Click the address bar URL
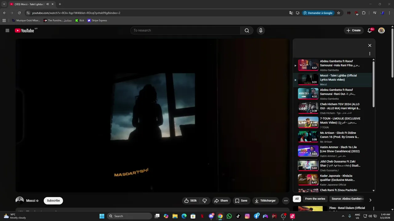Image resolution: width=394 pixels, height=221 pixels. (76, 13)
